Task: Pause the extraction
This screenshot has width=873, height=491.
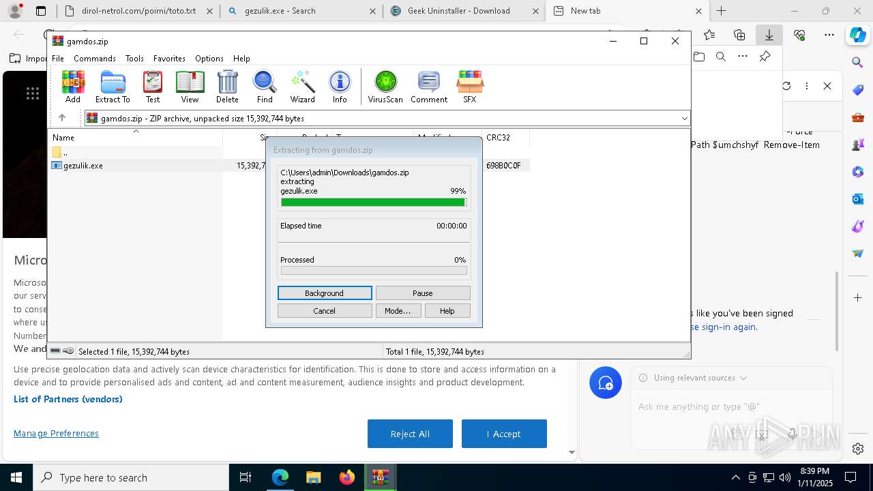Action: pos(423,293)
